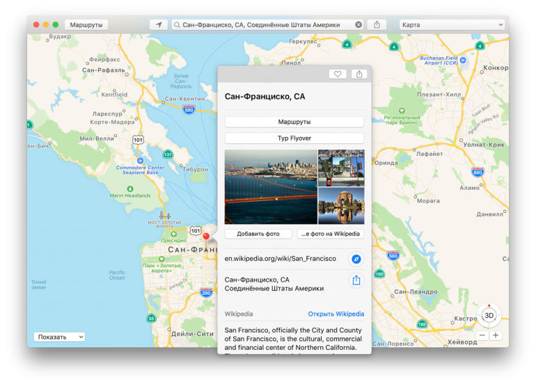This screenshot has width=536, height=386.
Task: Click the Highway 35 shield
Action: [151, 318]
